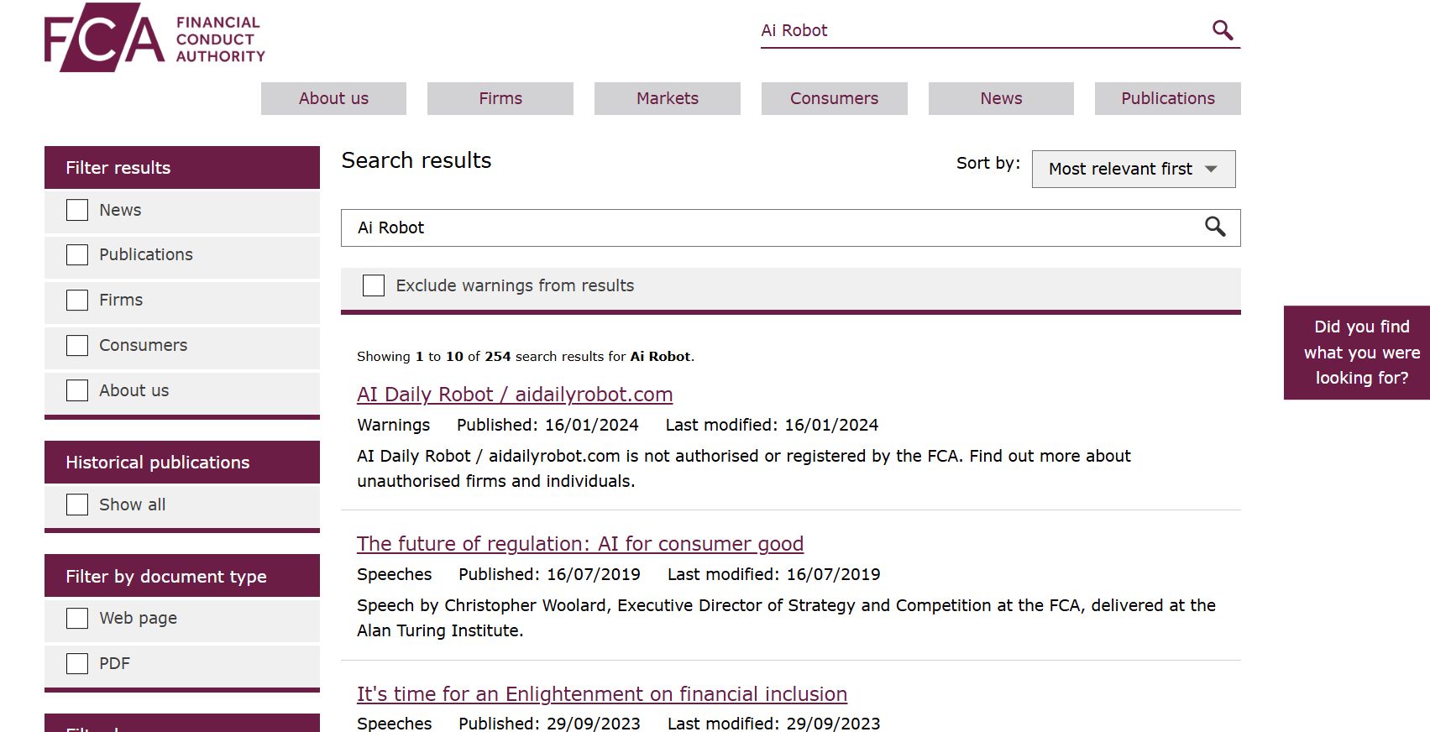Screen dimensions: 1430x732
Task: Click 'Last modified: 16/07/2019' text
Action: coord(774,574)
